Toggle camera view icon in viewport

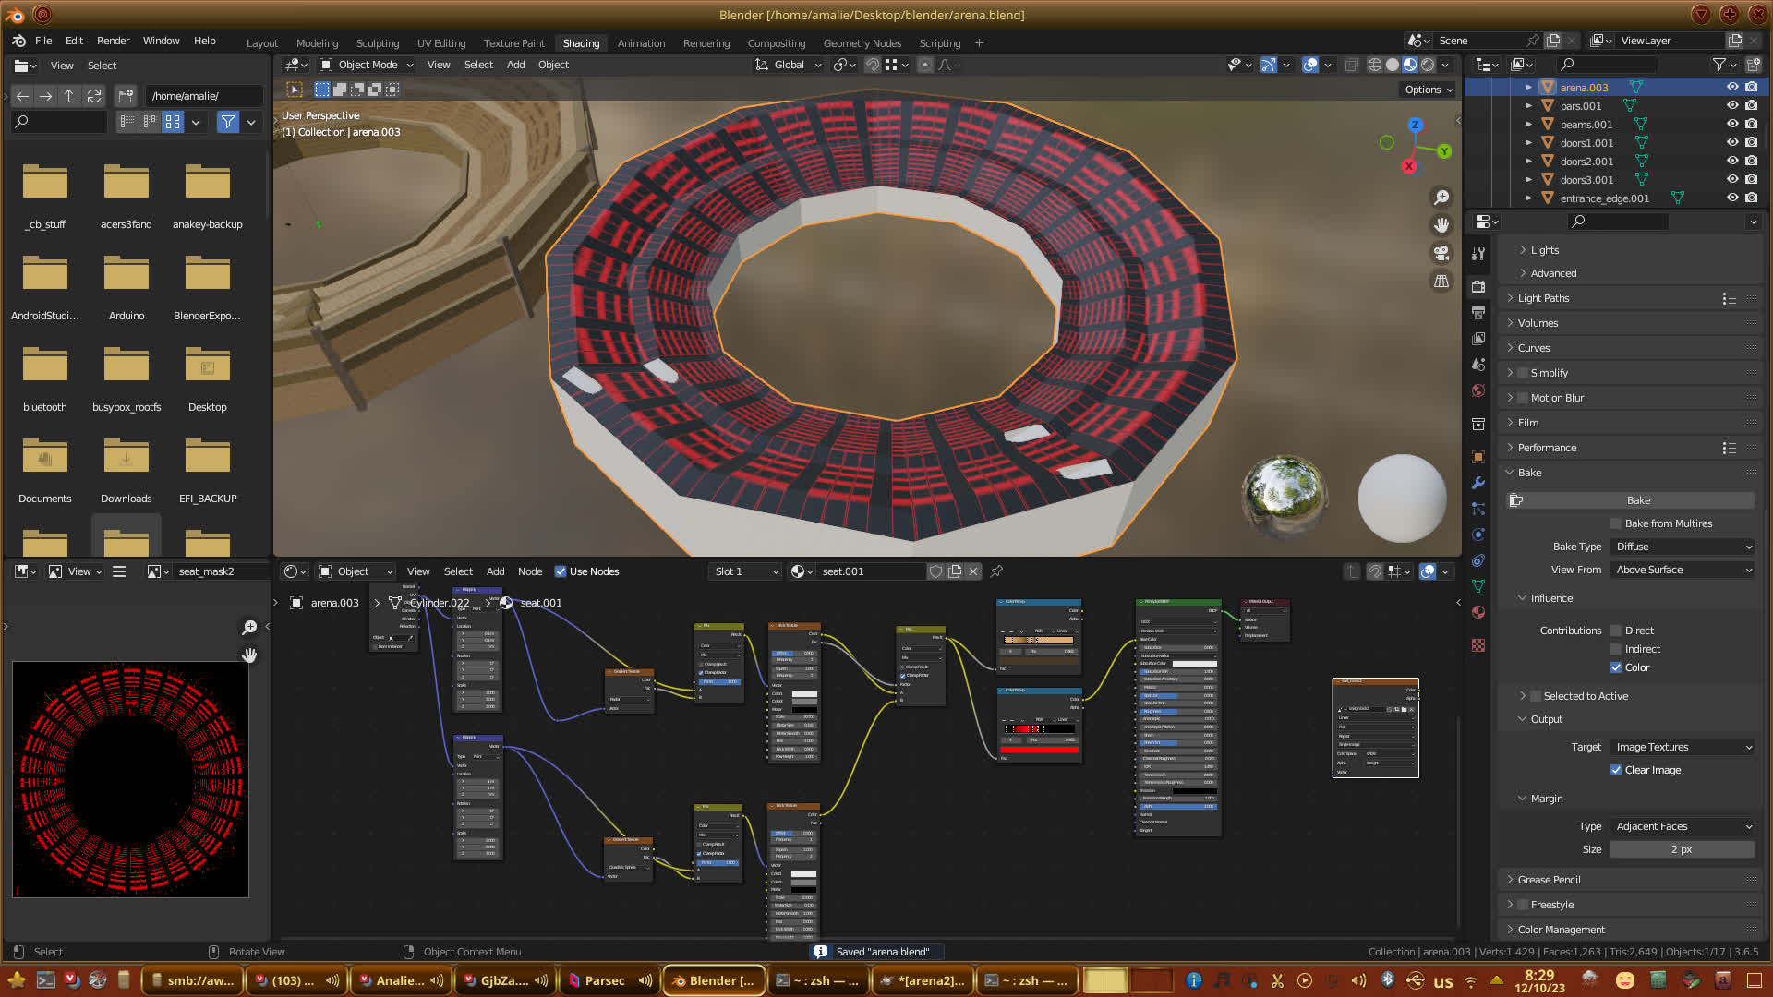[x=1441, y=253]
